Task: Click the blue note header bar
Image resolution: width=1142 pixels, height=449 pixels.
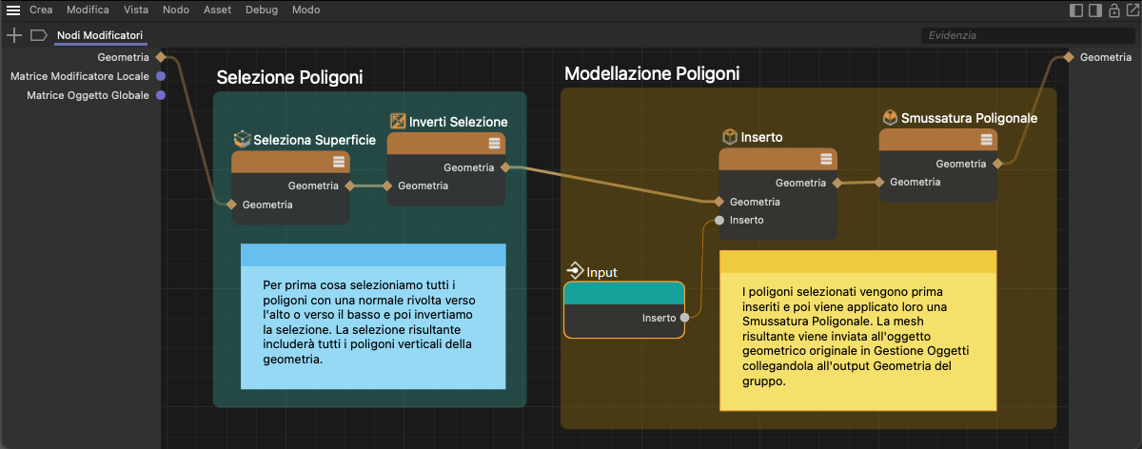Action: 372,255
